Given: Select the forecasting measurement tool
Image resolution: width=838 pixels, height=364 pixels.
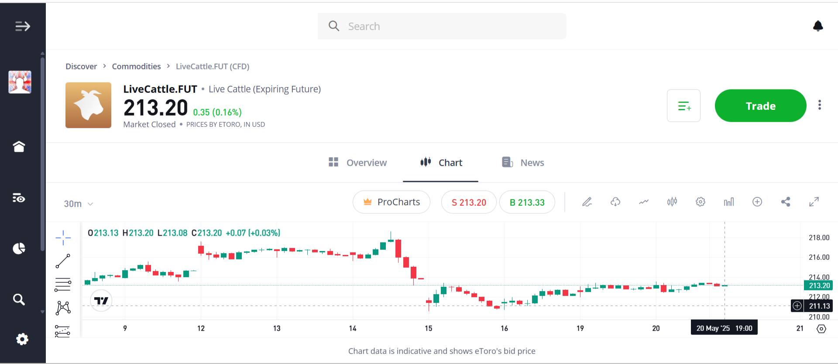Looking at the screenshot, I should coord(63,331).
